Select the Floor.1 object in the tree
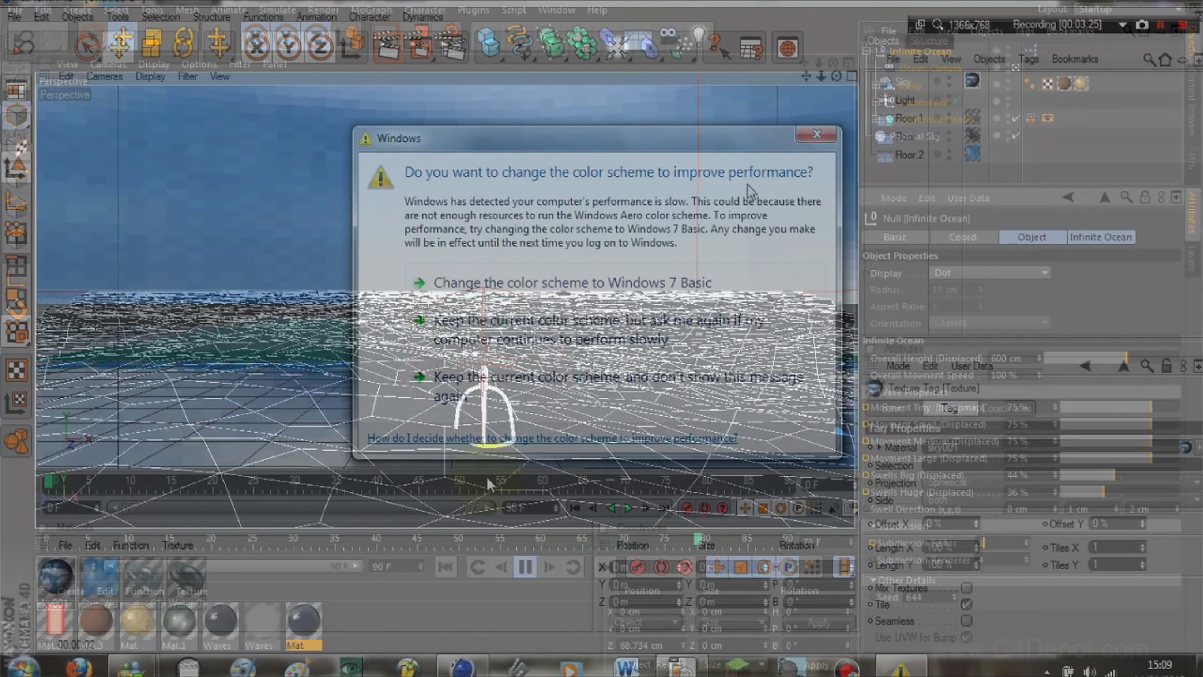This screenshot has width=1203, height=677. click(909, 118)
